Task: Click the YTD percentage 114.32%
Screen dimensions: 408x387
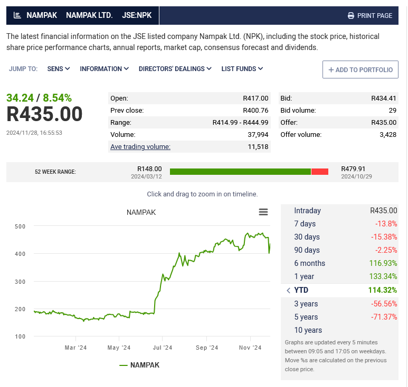Action: coord(383,290)
